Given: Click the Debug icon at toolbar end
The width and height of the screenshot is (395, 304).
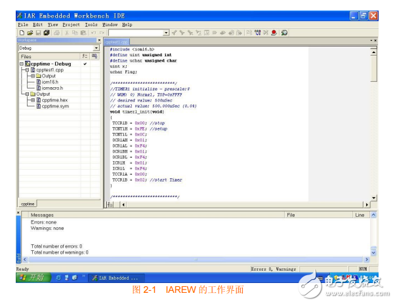Looking at the screenshot, I should tap(284, 32).
